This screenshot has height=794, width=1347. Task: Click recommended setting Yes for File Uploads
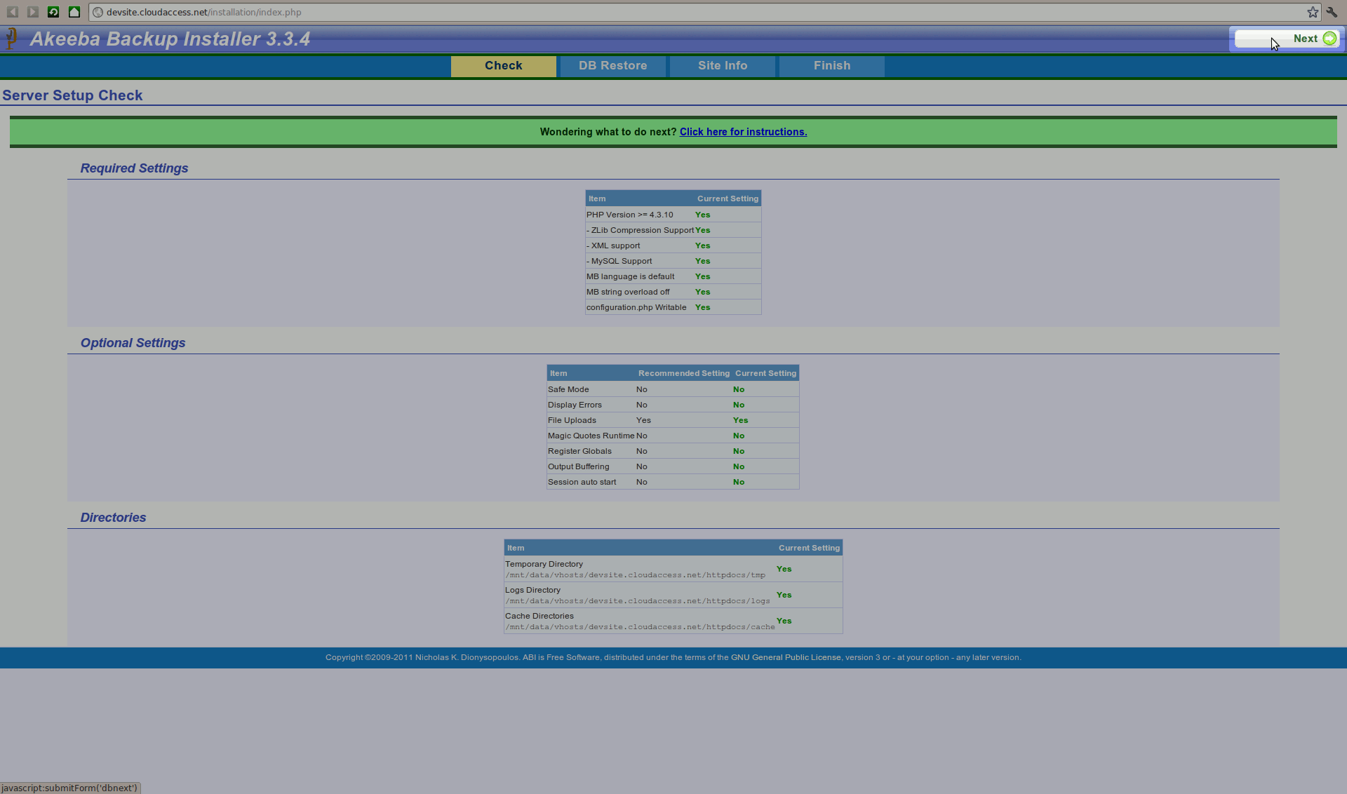coord(643,420)
